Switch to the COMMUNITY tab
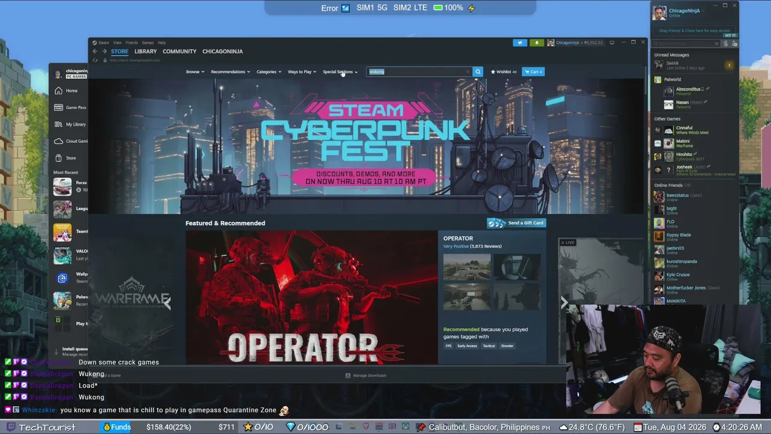Image resolution: width=771 pixels, height=434 pixels. click(x=179, y=51)
